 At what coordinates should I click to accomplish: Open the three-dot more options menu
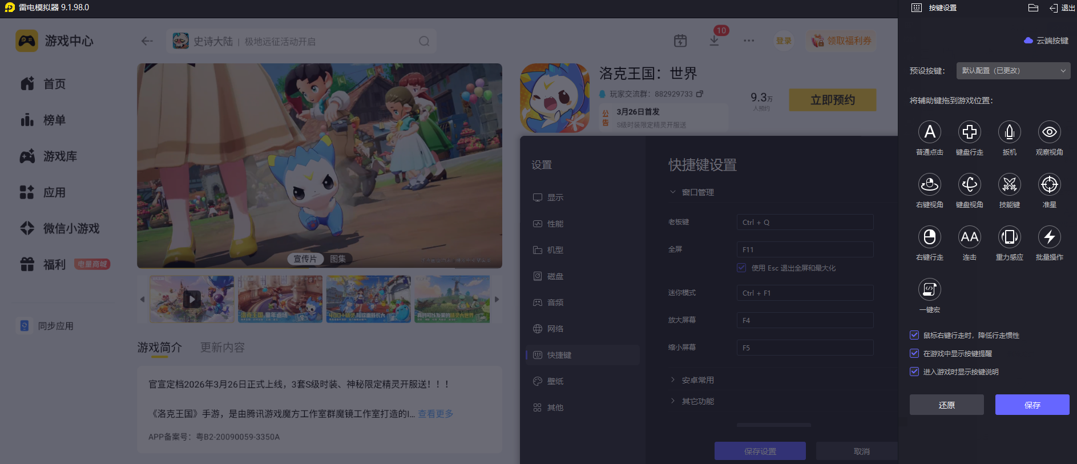click(749, 41)
